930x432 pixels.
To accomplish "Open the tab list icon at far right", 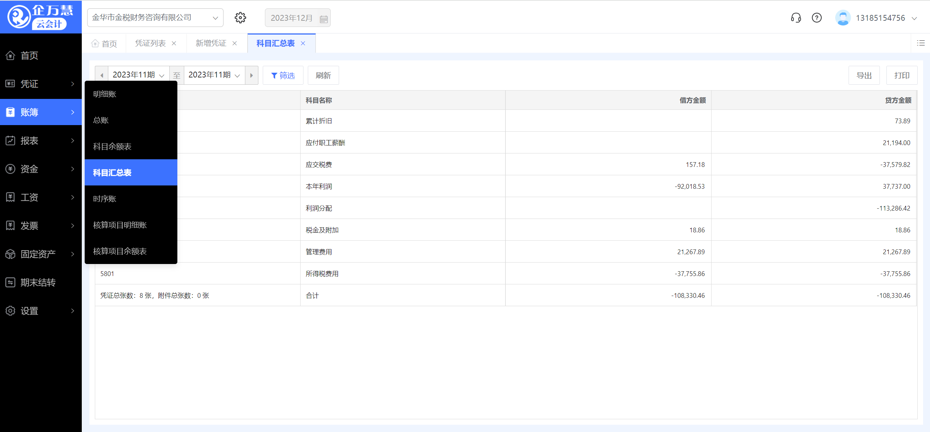I will pyautogui.click(x=921, y=43).
